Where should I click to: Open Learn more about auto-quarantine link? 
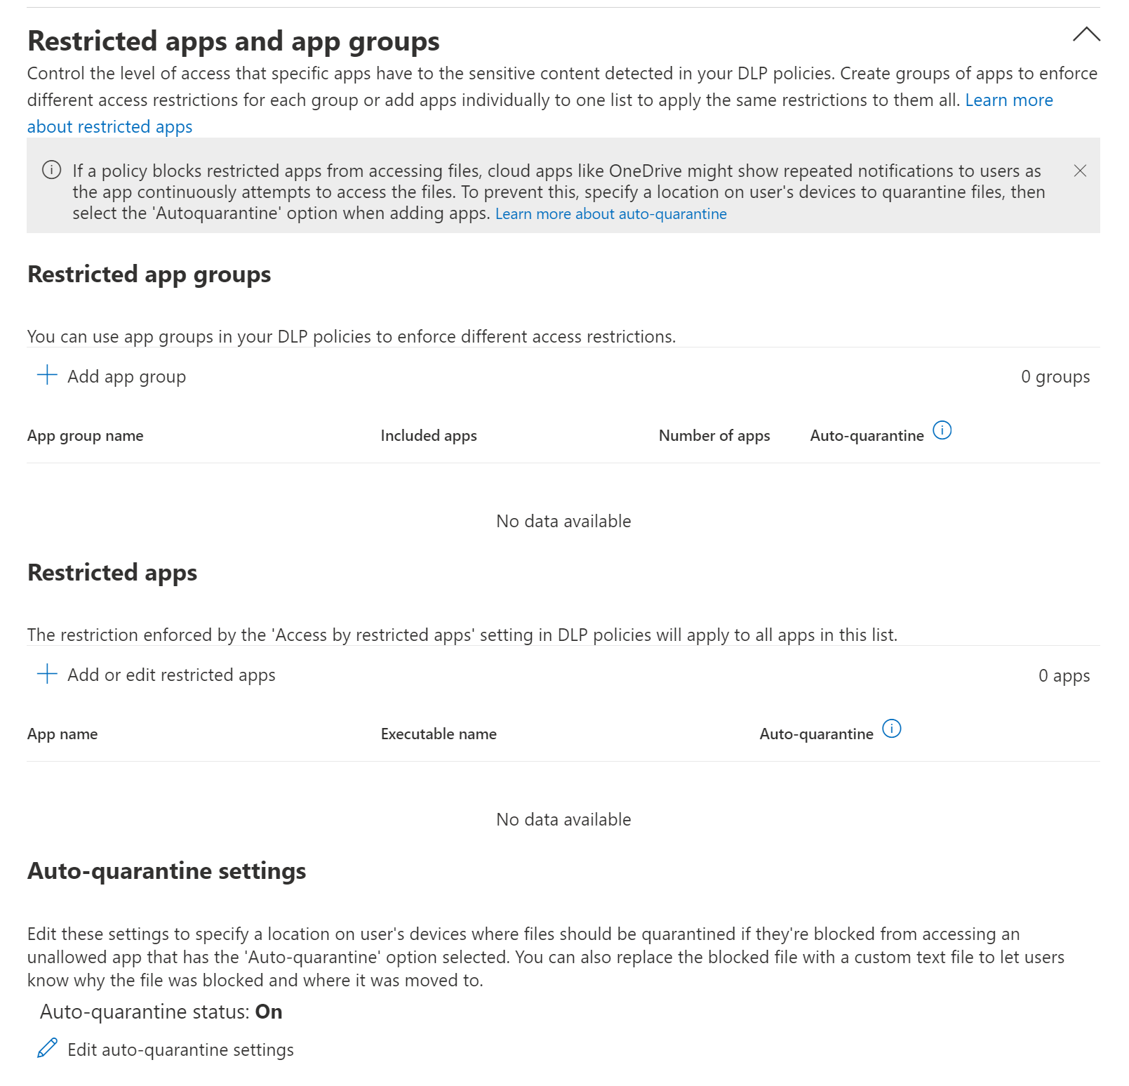click(610, 214)
